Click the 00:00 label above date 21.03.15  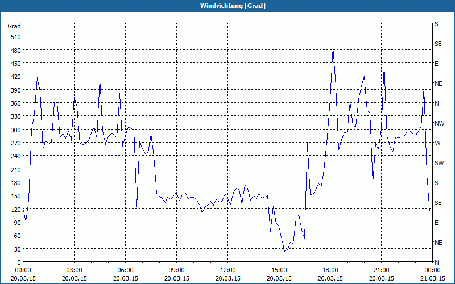[433, 270]
